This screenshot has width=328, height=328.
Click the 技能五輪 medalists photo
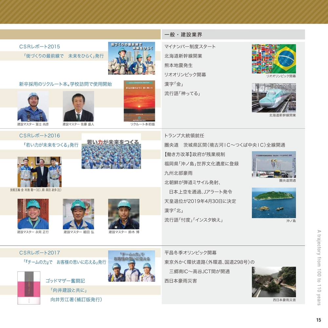[x=39, y=172]
